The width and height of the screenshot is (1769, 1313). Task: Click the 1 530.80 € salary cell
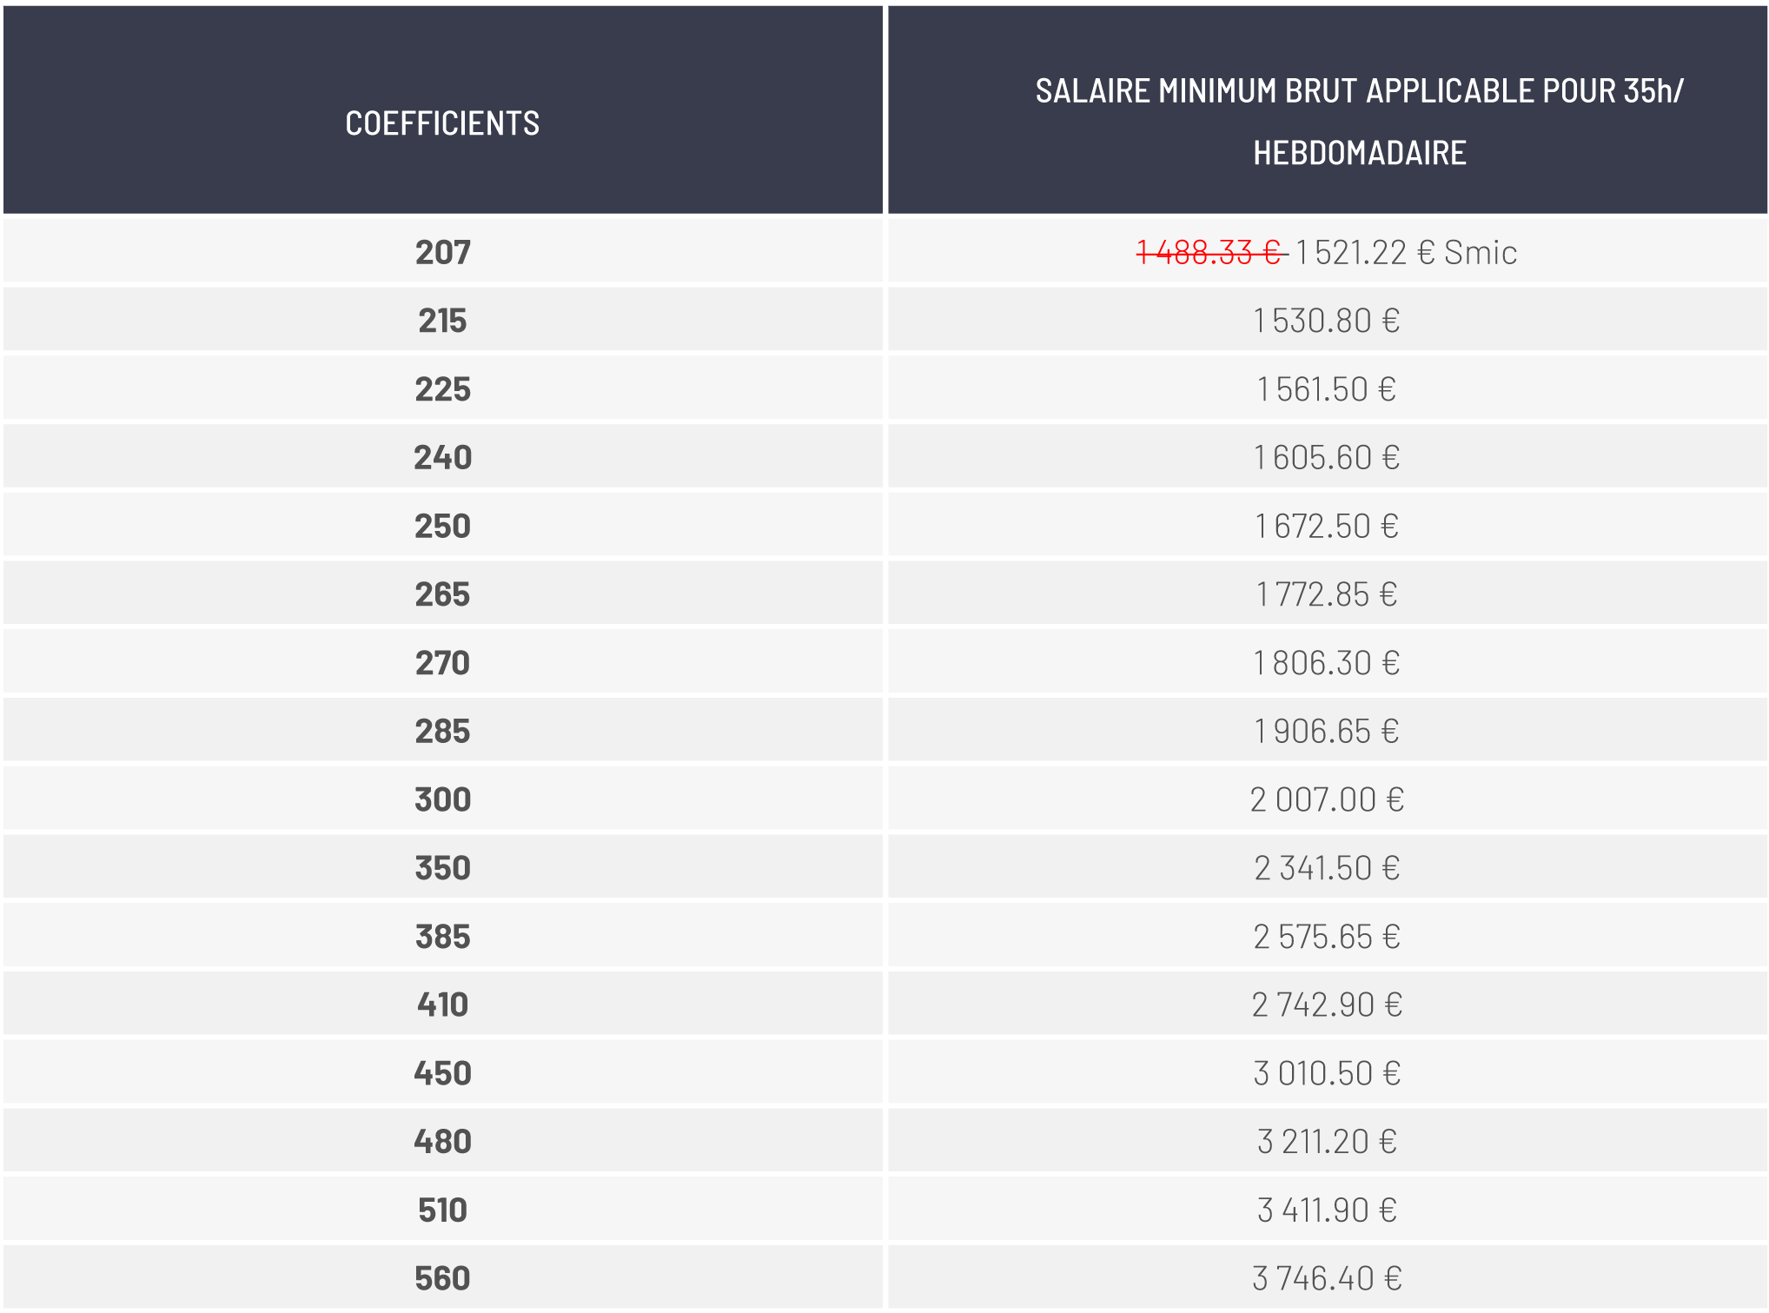[x=1328, y=320]
